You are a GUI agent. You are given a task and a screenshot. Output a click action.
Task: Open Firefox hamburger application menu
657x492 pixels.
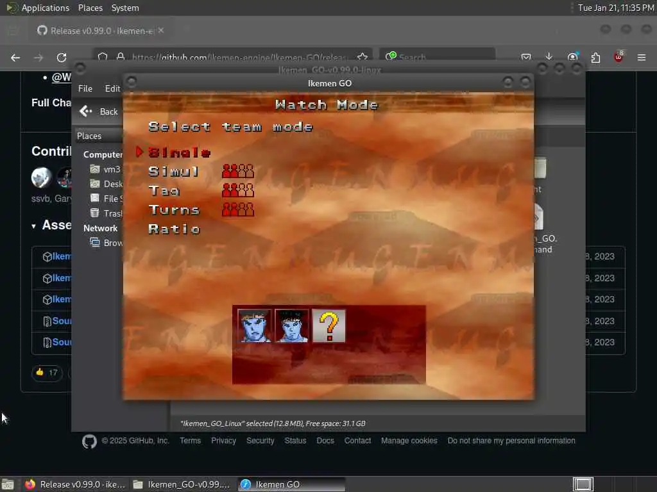tap(642, 57)
